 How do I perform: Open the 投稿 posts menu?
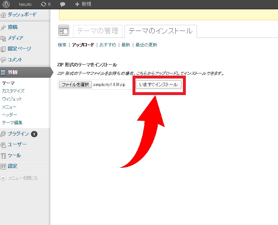pos(13,27)
